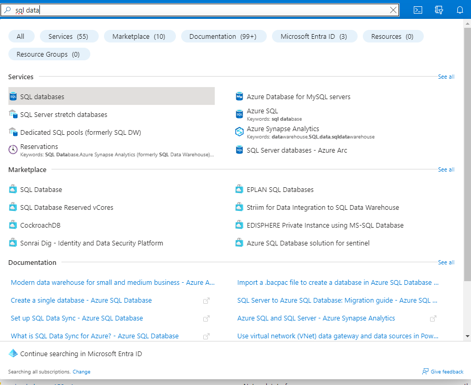Image resolution: width=471 pixels, height=385 pixels.
Task: Filter results by Resources (0)
Action: pos(392,36)
